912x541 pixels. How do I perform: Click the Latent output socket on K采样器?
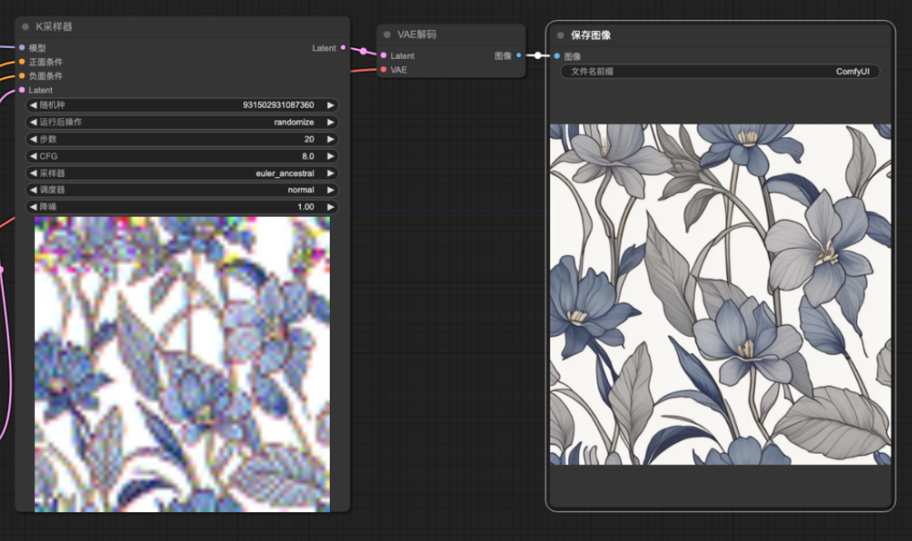(343, 48)
